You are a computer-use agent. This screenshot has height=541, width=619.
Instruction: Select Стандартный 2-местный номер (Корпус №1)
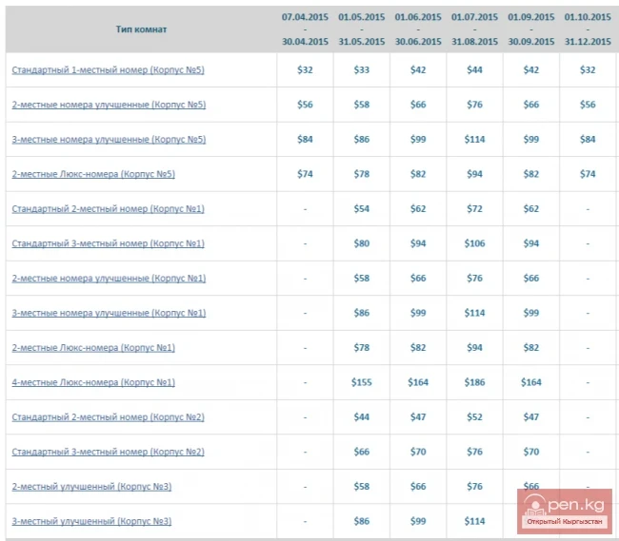tap(108, 209)
